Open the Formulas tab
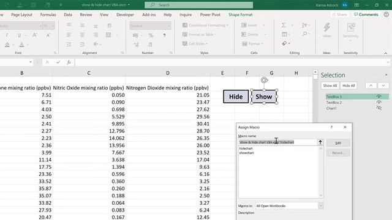392x220 pixels. tap(48, 15)
